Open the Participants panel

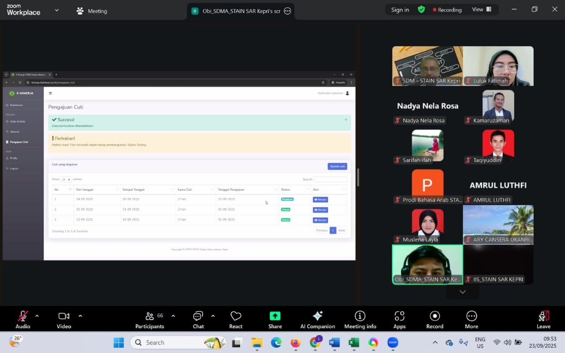coord(150,319)
